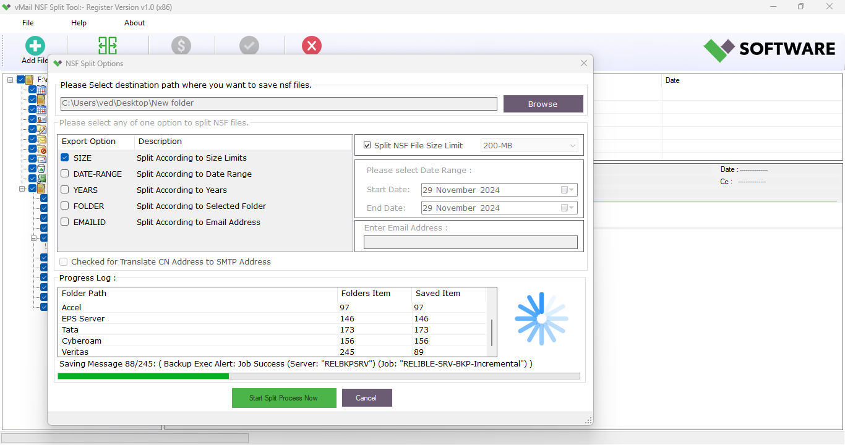Click the Progress Log vertical scrollbar
845x445 pixels.
pyautogui.click(x=492, y=334)
